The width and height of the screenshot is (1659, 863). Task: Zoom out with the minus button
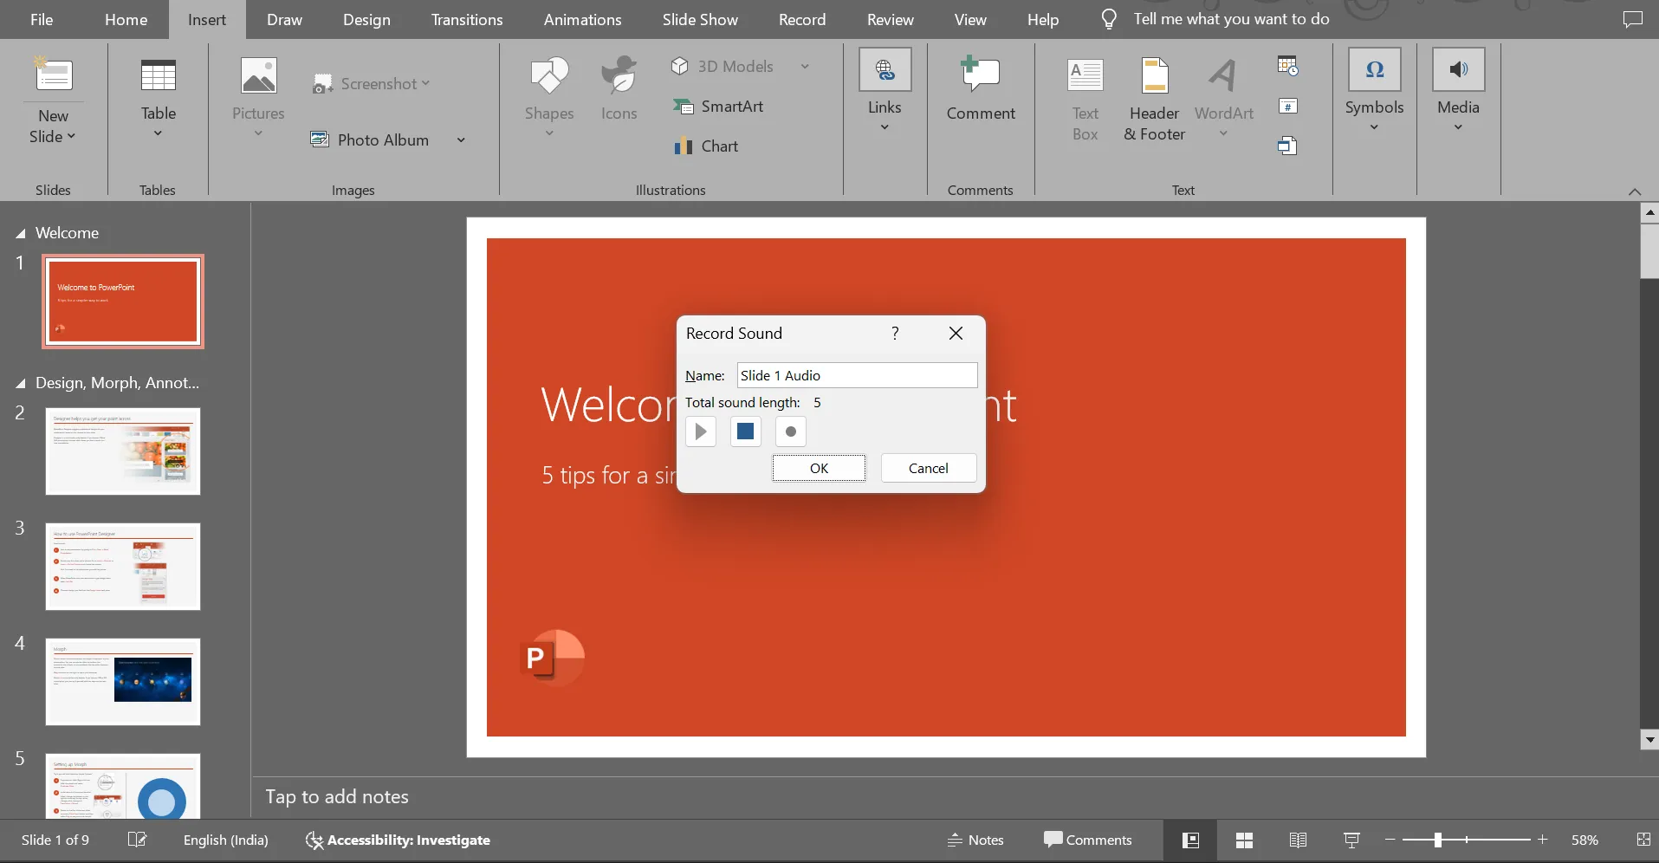click(x=1390, y=840)
